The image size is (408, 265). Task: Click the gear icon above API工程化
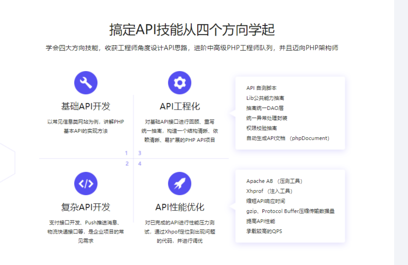point(180,83)
